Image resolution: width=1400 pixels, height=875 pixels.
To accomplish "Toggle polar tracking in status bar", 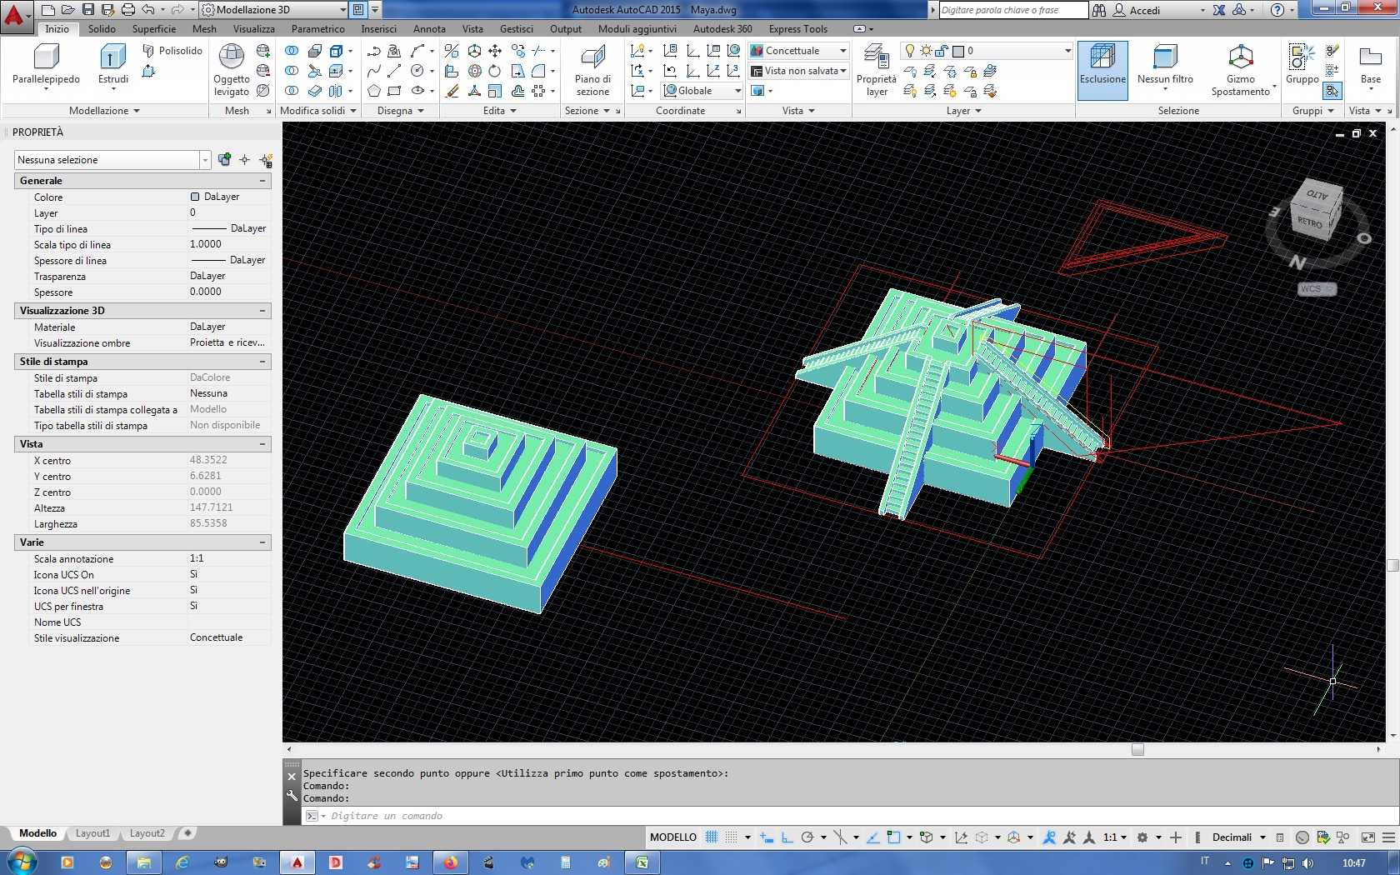I will 807,837.
